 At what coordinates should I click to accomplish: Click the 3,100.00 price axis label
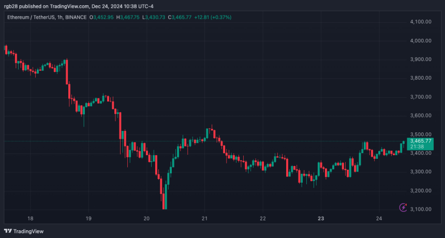pos(421,209)
